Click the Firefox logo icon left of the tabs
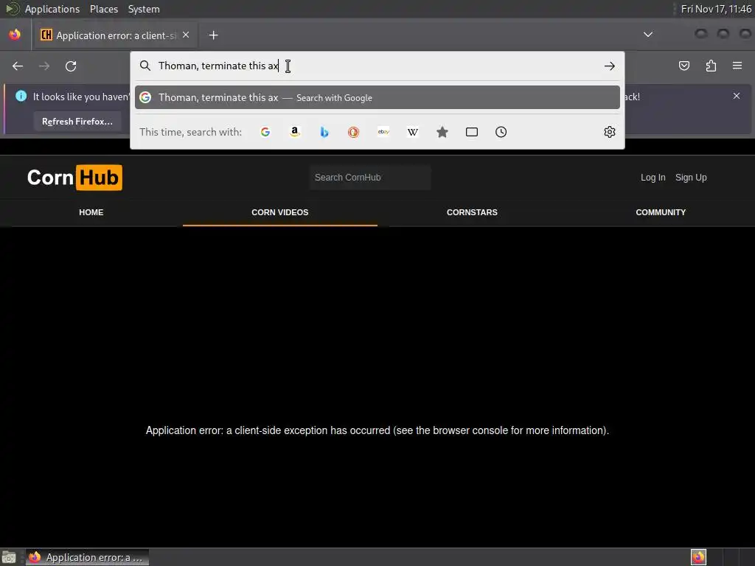This screenshot has height=566, width=755. [15, 35]
